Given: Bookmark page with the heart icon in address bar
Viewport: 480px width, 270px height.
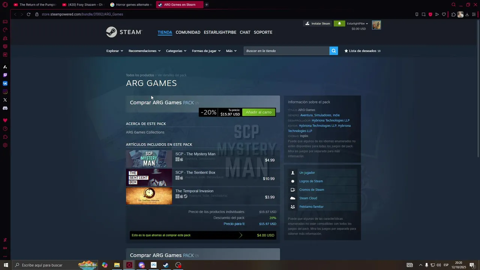Looking at the screenshot, I should click(444, 14).
